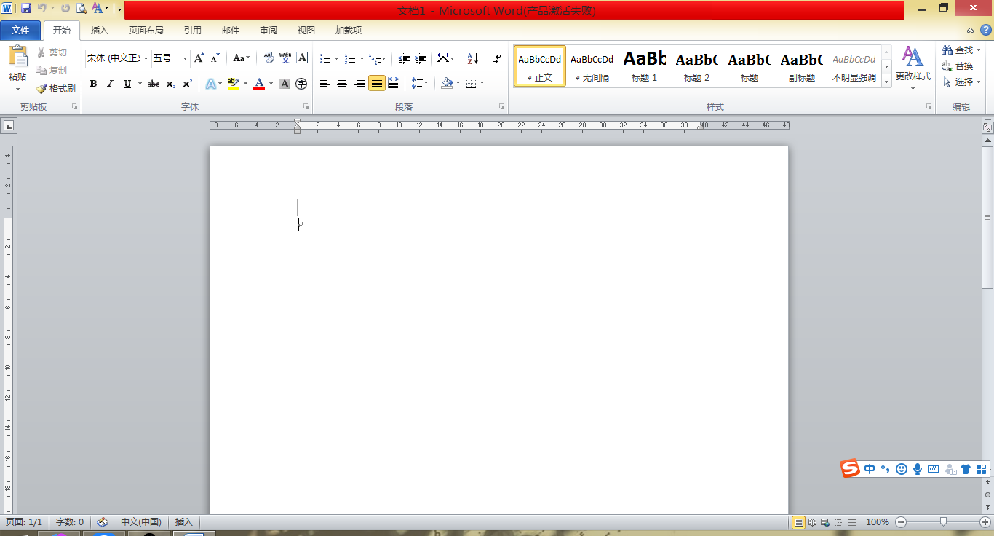Open the Sogou voice input microphone
Viewport: 994px width, 536px height.
click(x=918, y=469)
